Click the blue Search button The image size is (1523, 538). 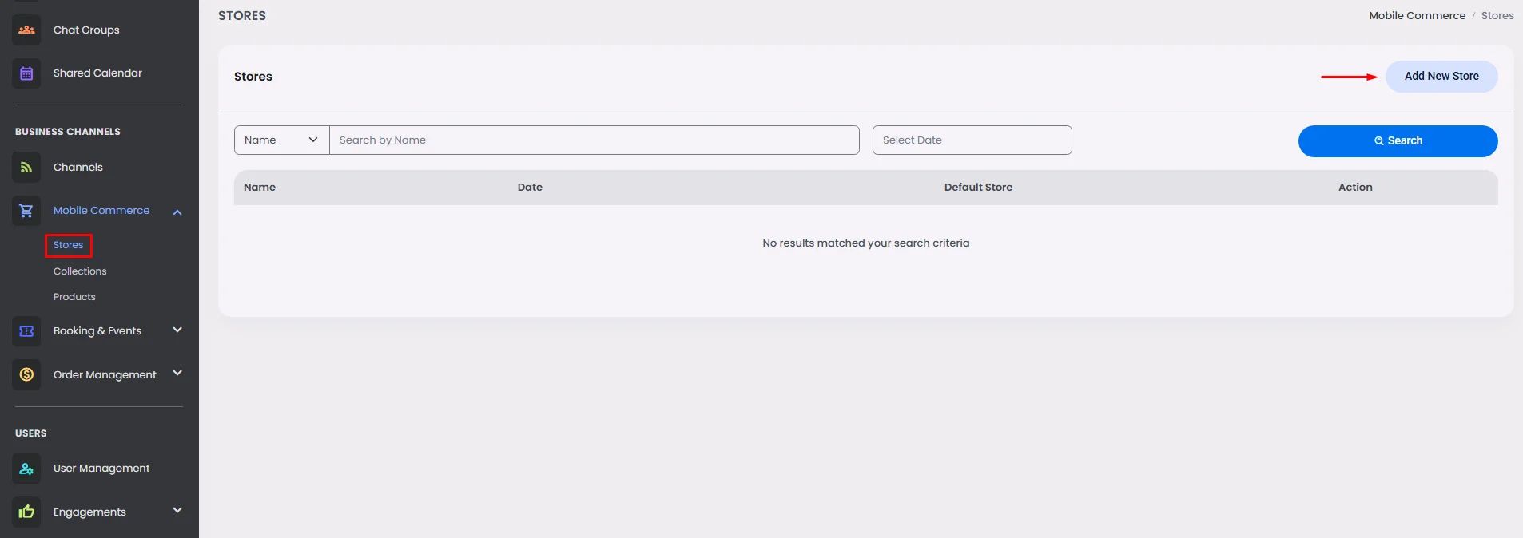(x=1398, y=141)
